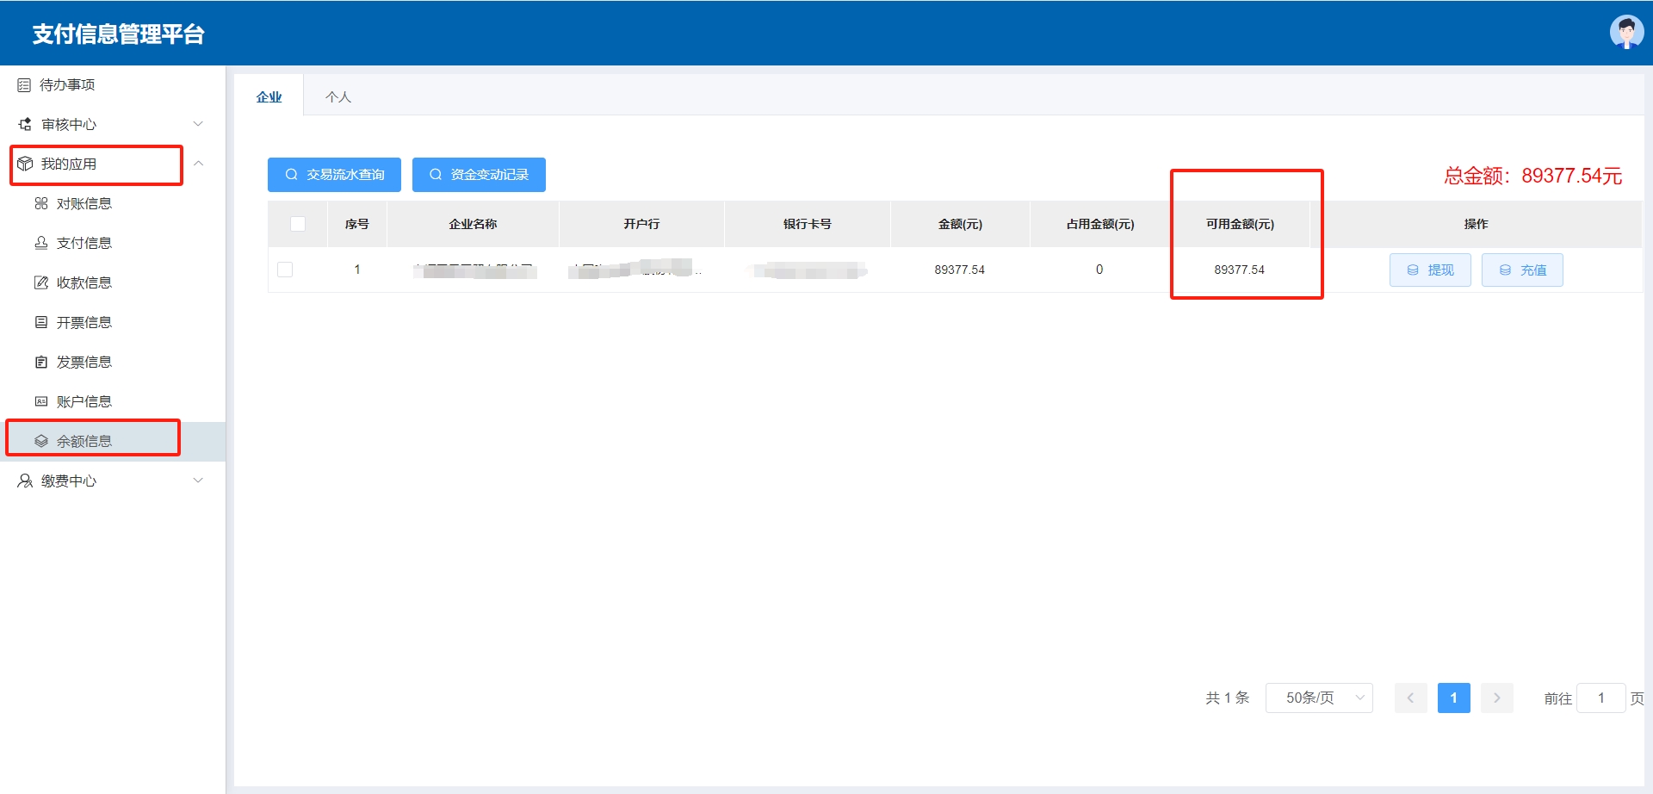The height and width of the screenshot is (794, 1653).
Task: Toggle the select-all checkbox in table header
Action: coord(298,224)
